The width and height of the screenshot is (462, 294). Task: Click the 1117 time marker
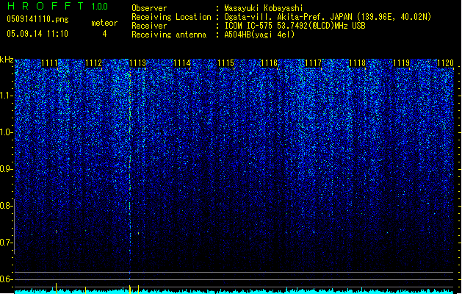click(x=314, y=63)
